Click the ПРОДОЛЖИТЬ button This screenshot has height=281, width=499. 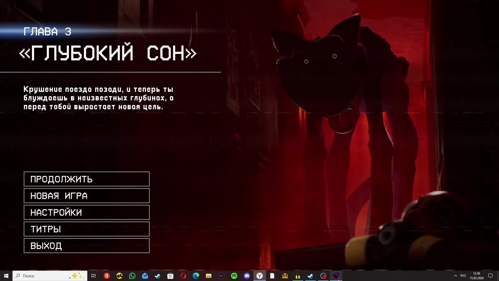coord(87,179)
